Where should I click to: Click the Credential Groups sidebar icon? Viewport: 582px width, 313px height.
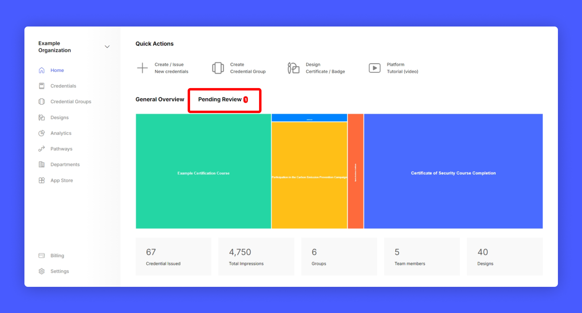tap(42, 102)
